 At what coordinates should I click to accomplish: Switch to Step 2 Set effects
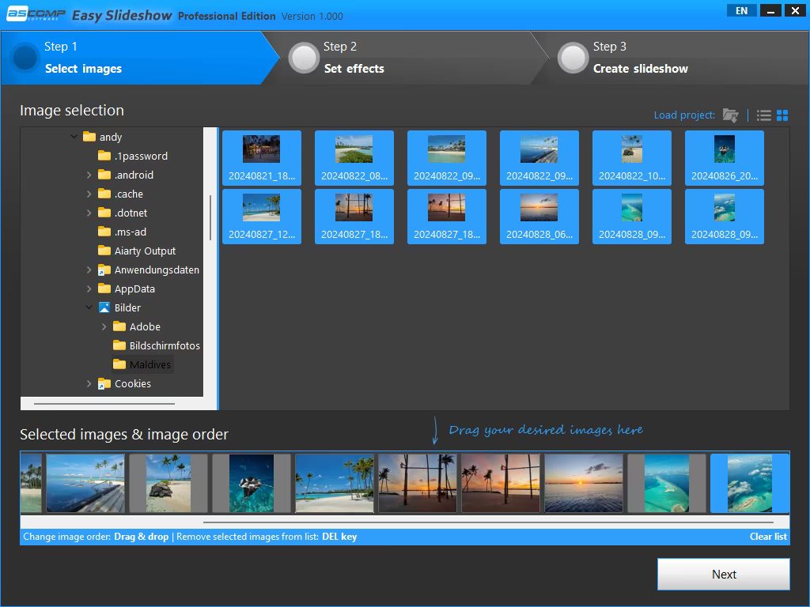[356, 69]
